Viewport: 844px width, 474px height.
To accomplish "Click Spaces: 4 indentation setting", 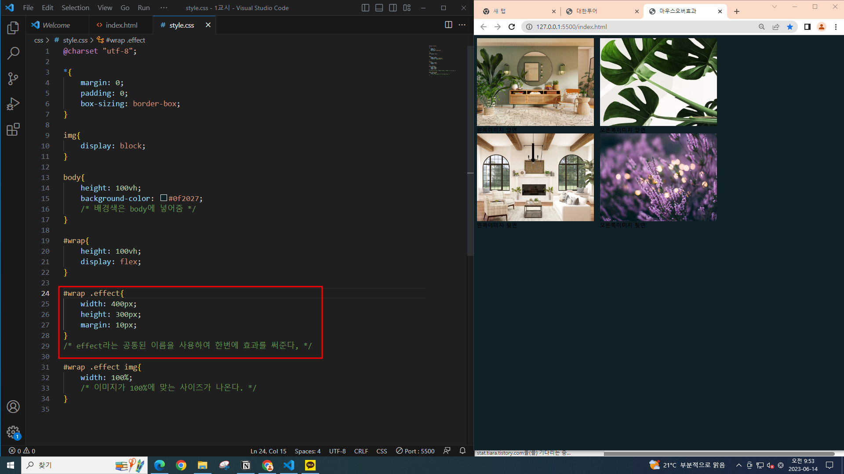I will click(x=307, y=451).
